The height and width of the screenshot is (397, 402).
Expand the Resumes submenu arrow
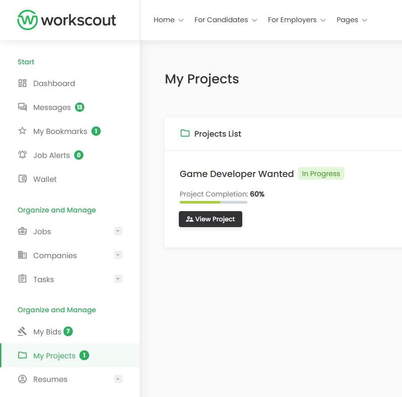pos(118,379)
